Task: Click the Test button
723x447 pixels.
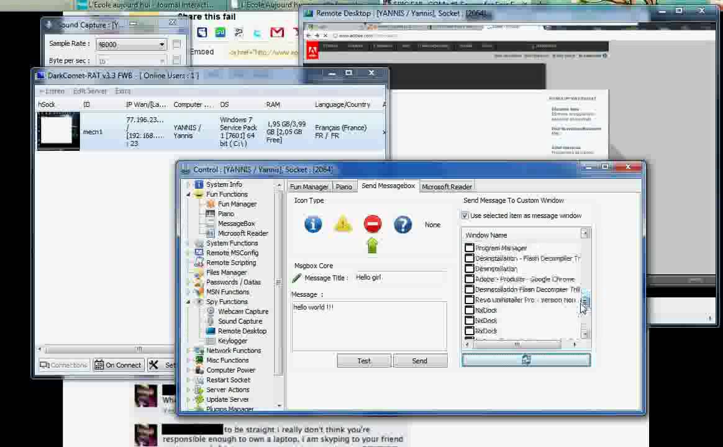Action: pyautogui.click(x=364, y=361)
